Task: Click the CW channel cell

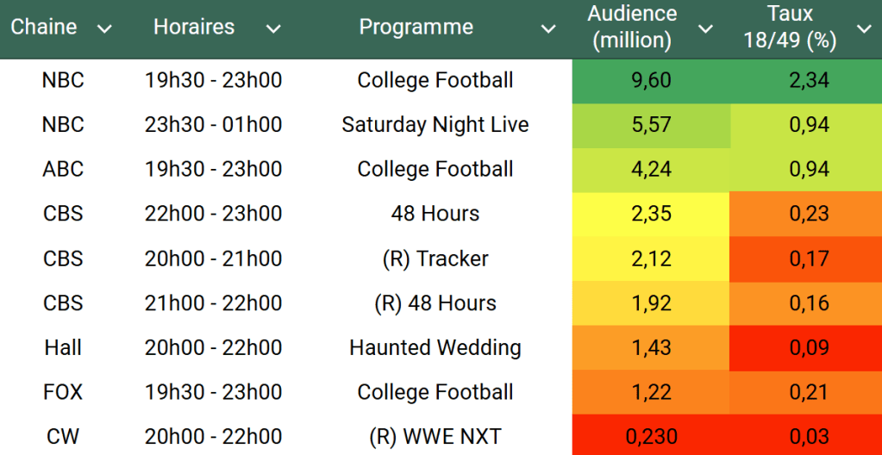Action: coord(63,437)
